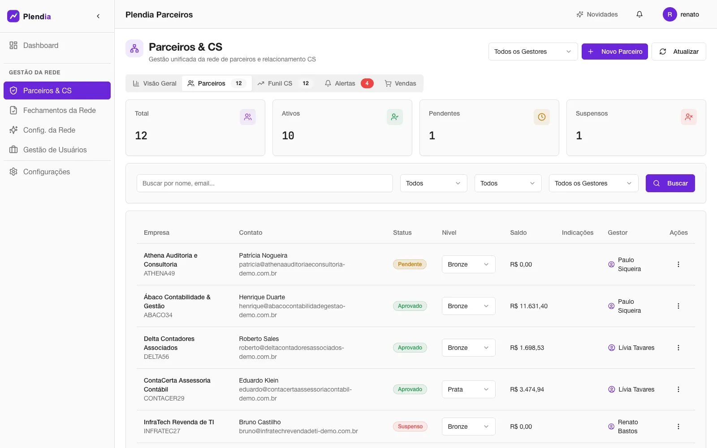Open actions menu for Delta Contadores row
Image resolution: width=717 pixels, height=448 pixels.
[x=678, y=348]
